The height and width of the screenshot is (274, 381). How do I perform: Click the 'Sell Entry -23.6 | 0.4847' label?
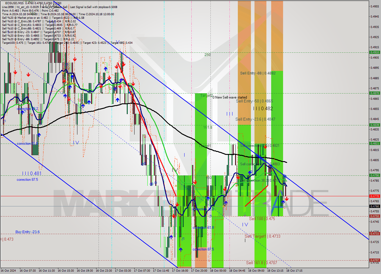pyautogui.click(x=255, y=119)
